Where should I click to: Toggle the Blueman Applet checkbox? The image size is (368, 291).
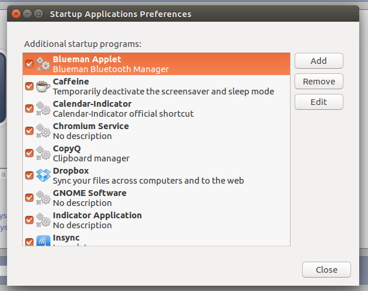coord(29,64)
